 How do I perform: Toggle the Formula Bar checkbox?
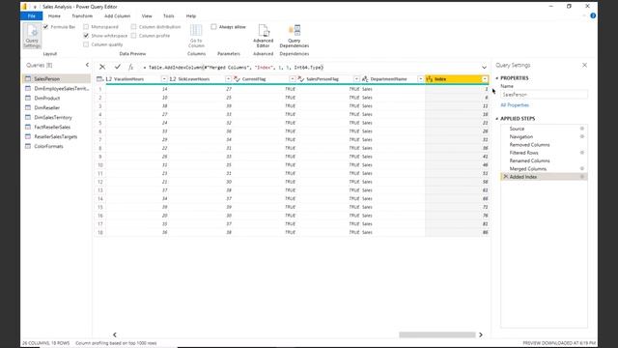[45, 27]
